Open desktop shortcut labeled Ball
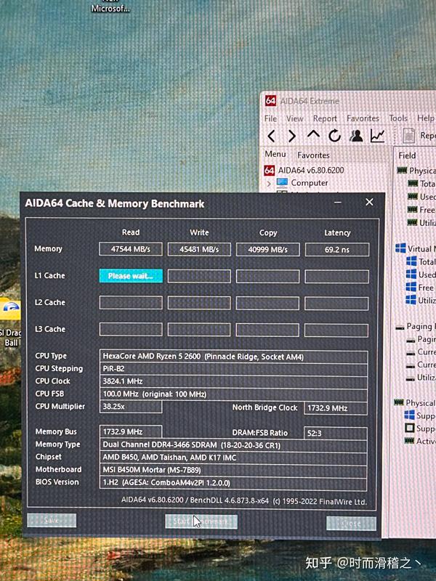 (x=10, y=322)
